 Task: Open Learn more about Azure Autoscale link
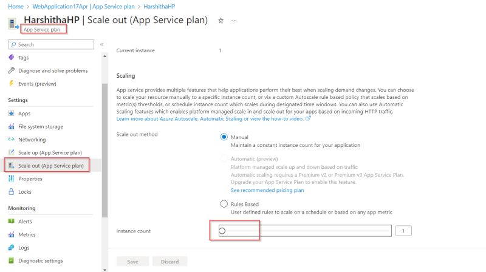(x=210, y=118)
